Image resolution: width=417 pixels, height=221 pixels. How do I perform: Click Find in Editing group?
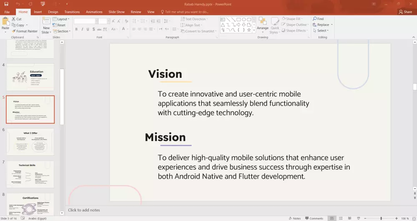coord(318,19)
